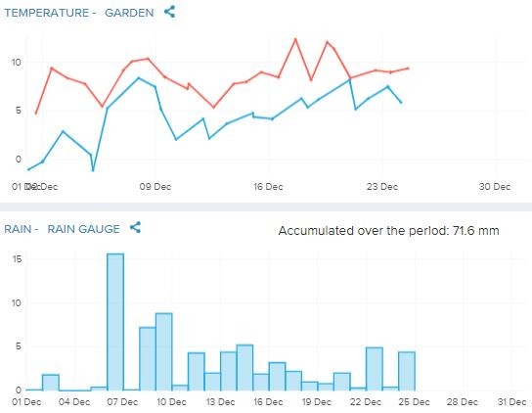Click the last blue temperature line point
The width and height of the screenshot is (532, 413).
point(401,102)
